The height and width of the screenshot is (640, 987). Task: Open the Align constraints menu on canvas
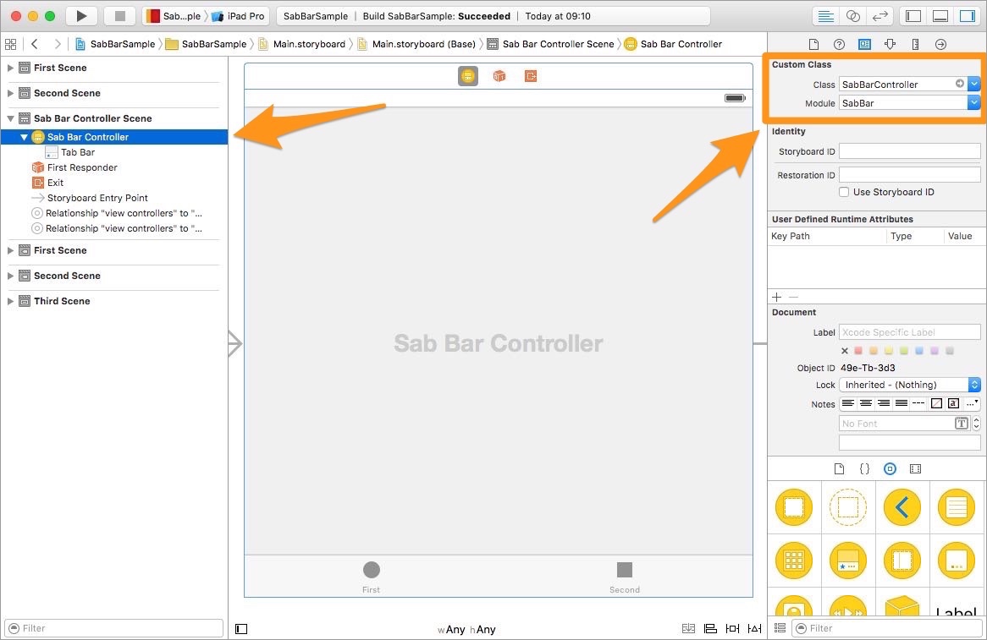tap(710, 628)
